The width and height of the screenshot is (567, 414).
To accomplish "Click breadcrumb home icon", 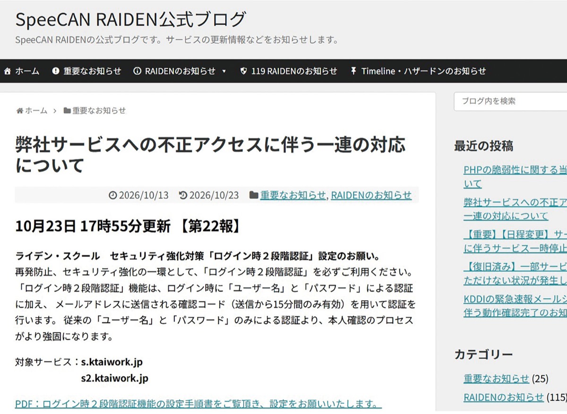I will [20, 111].
